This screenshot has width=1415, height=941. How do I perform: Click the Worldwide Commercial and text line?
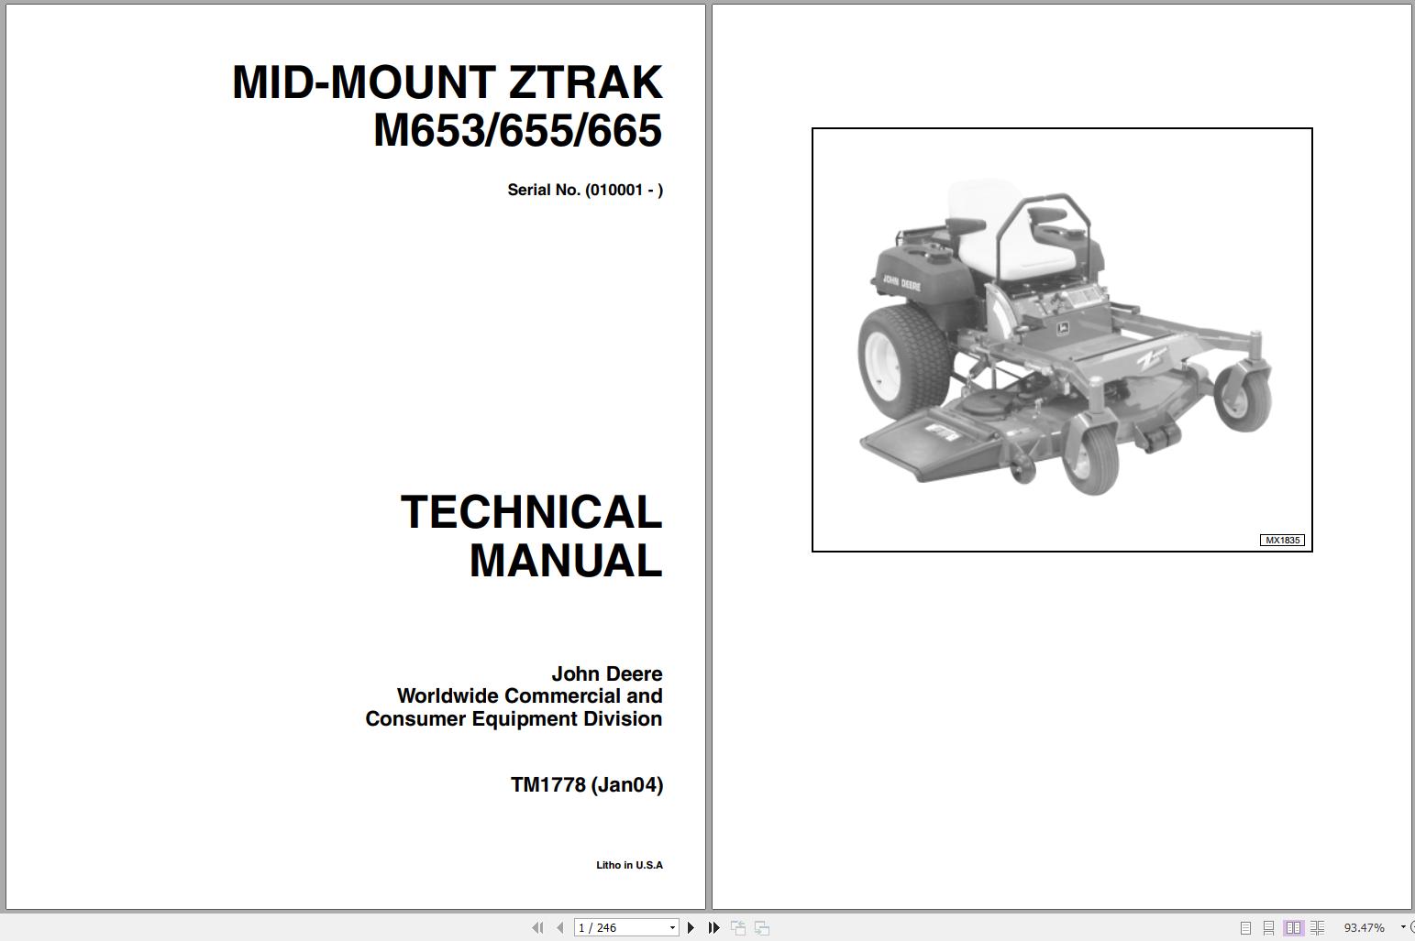529,696
